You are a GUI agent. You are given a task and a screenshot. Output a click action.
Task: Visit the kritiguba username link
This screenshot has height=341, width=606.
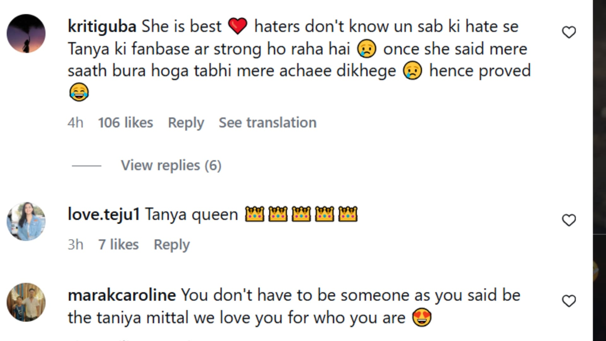pyautogui.click(x=102, y=26)
